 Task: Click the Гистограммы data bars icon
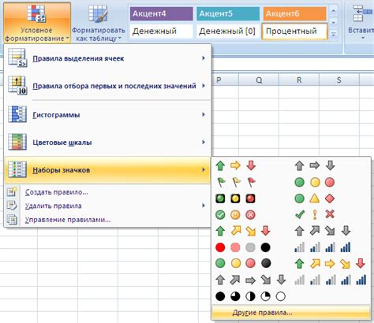pyautogui.click(x=17, y=114)
